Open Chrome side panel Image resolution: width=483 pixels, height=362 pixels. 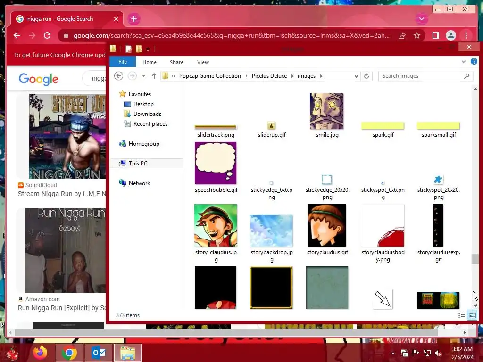pyautogui.click(x=435, y=35)
